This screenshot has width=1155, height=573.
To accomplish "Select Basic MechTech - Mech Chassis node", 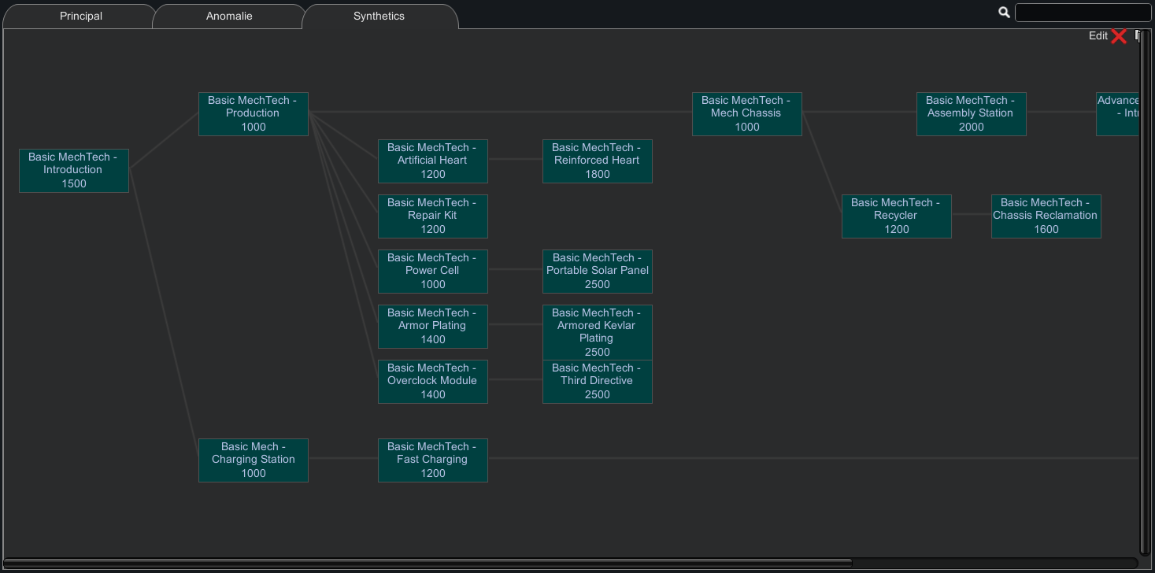I will coord(747,113).
